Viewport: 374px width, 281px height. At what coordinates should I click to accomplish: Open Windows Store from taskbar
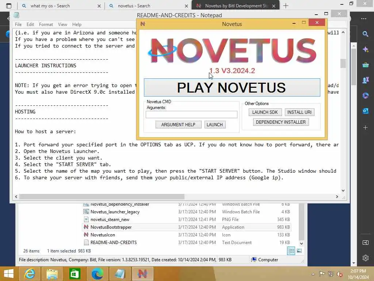pyautogui.click(x=75, y=274)
